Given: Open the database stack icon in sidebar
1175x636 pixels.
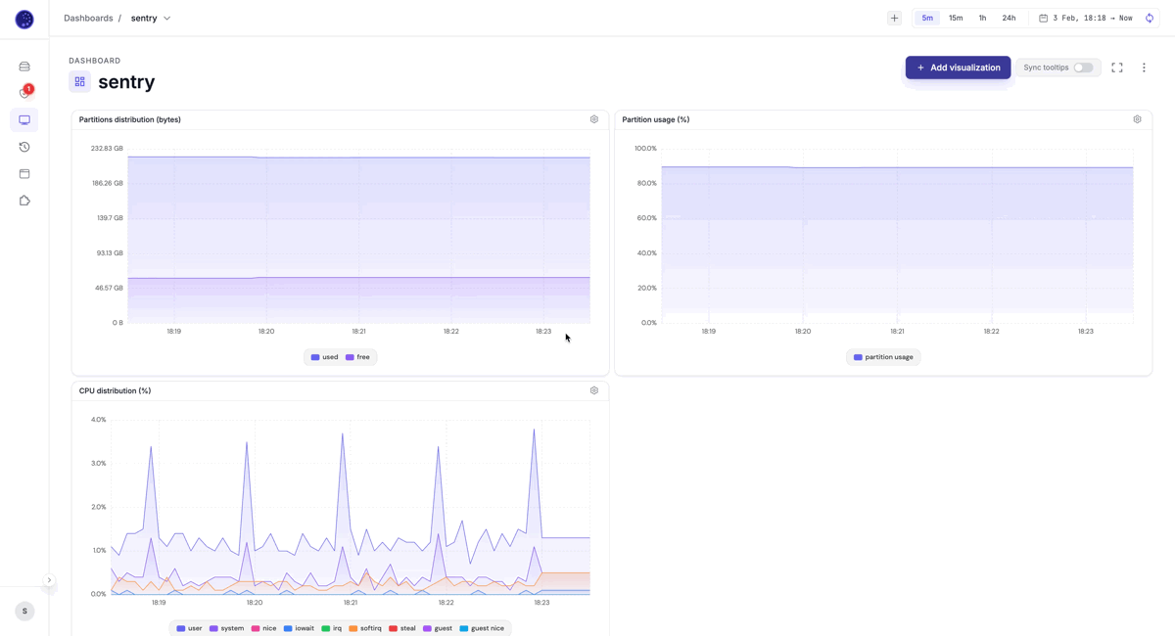Looking at the screenshot, I should coord(24,67).
